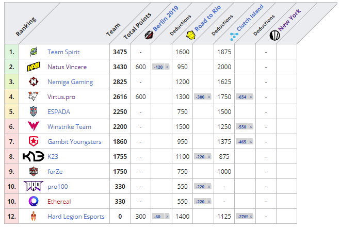Click the Total Points column header
The image size is (340, 229).
137,26
